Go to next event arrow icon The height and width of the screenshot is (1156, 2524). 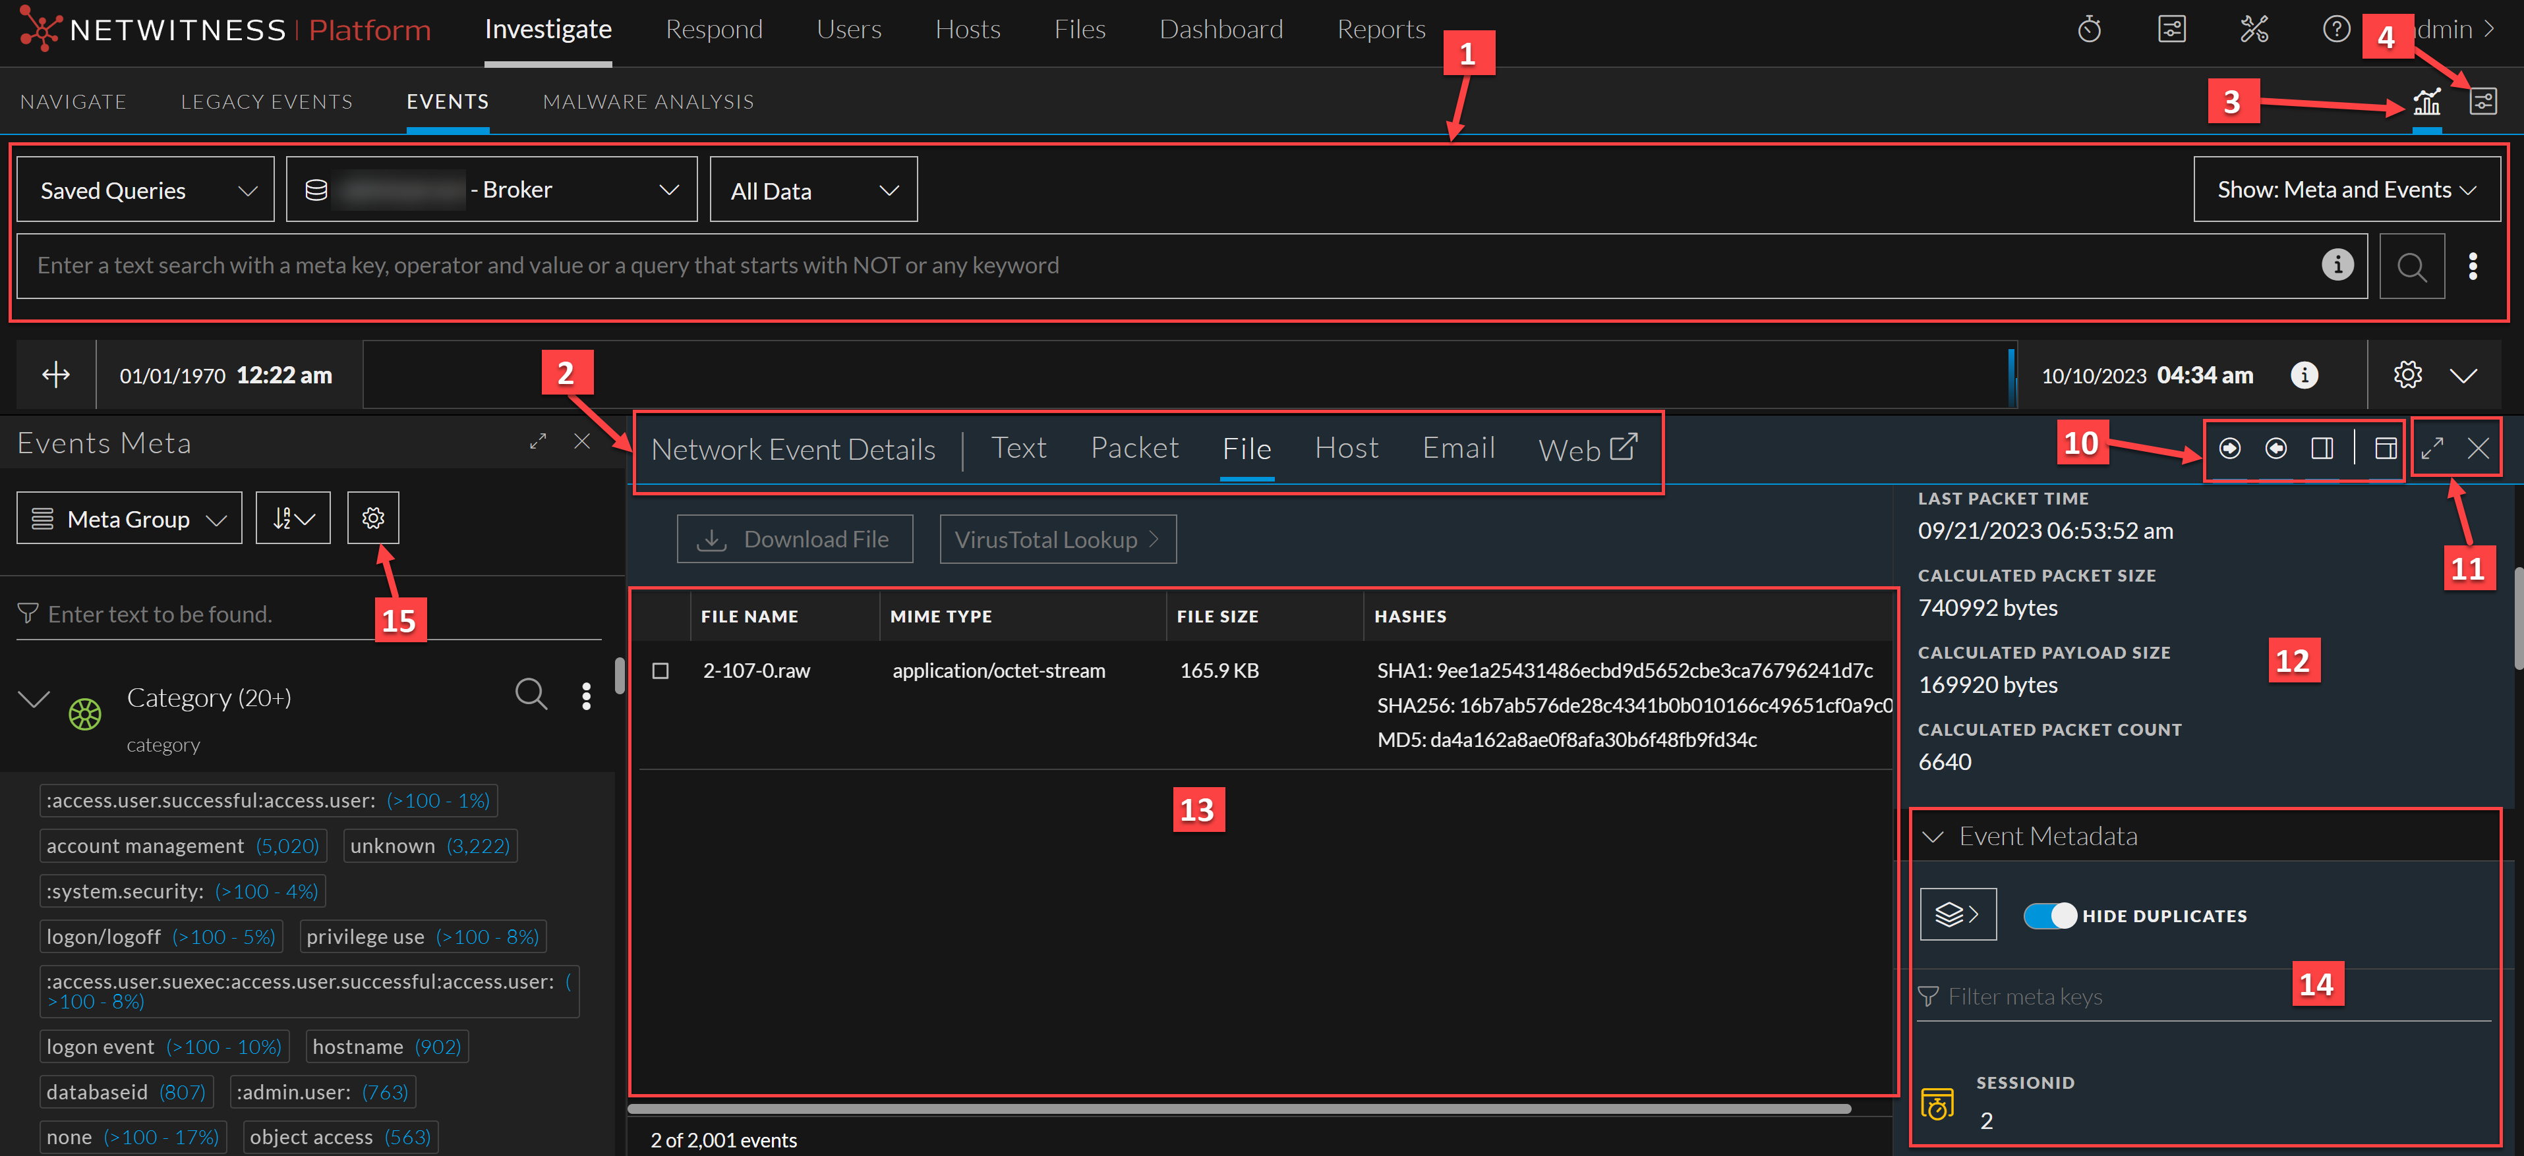[x=2229, y=449]
